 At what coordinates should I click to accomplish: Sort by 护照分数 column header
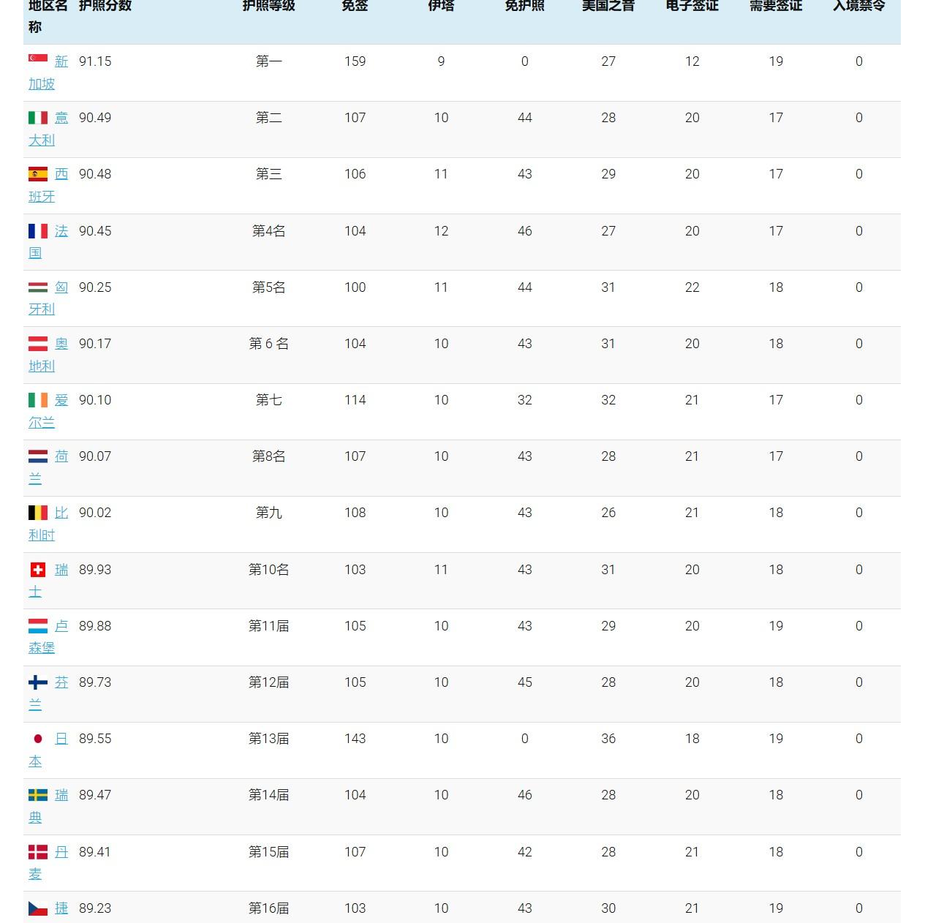(x=105, y=6)
